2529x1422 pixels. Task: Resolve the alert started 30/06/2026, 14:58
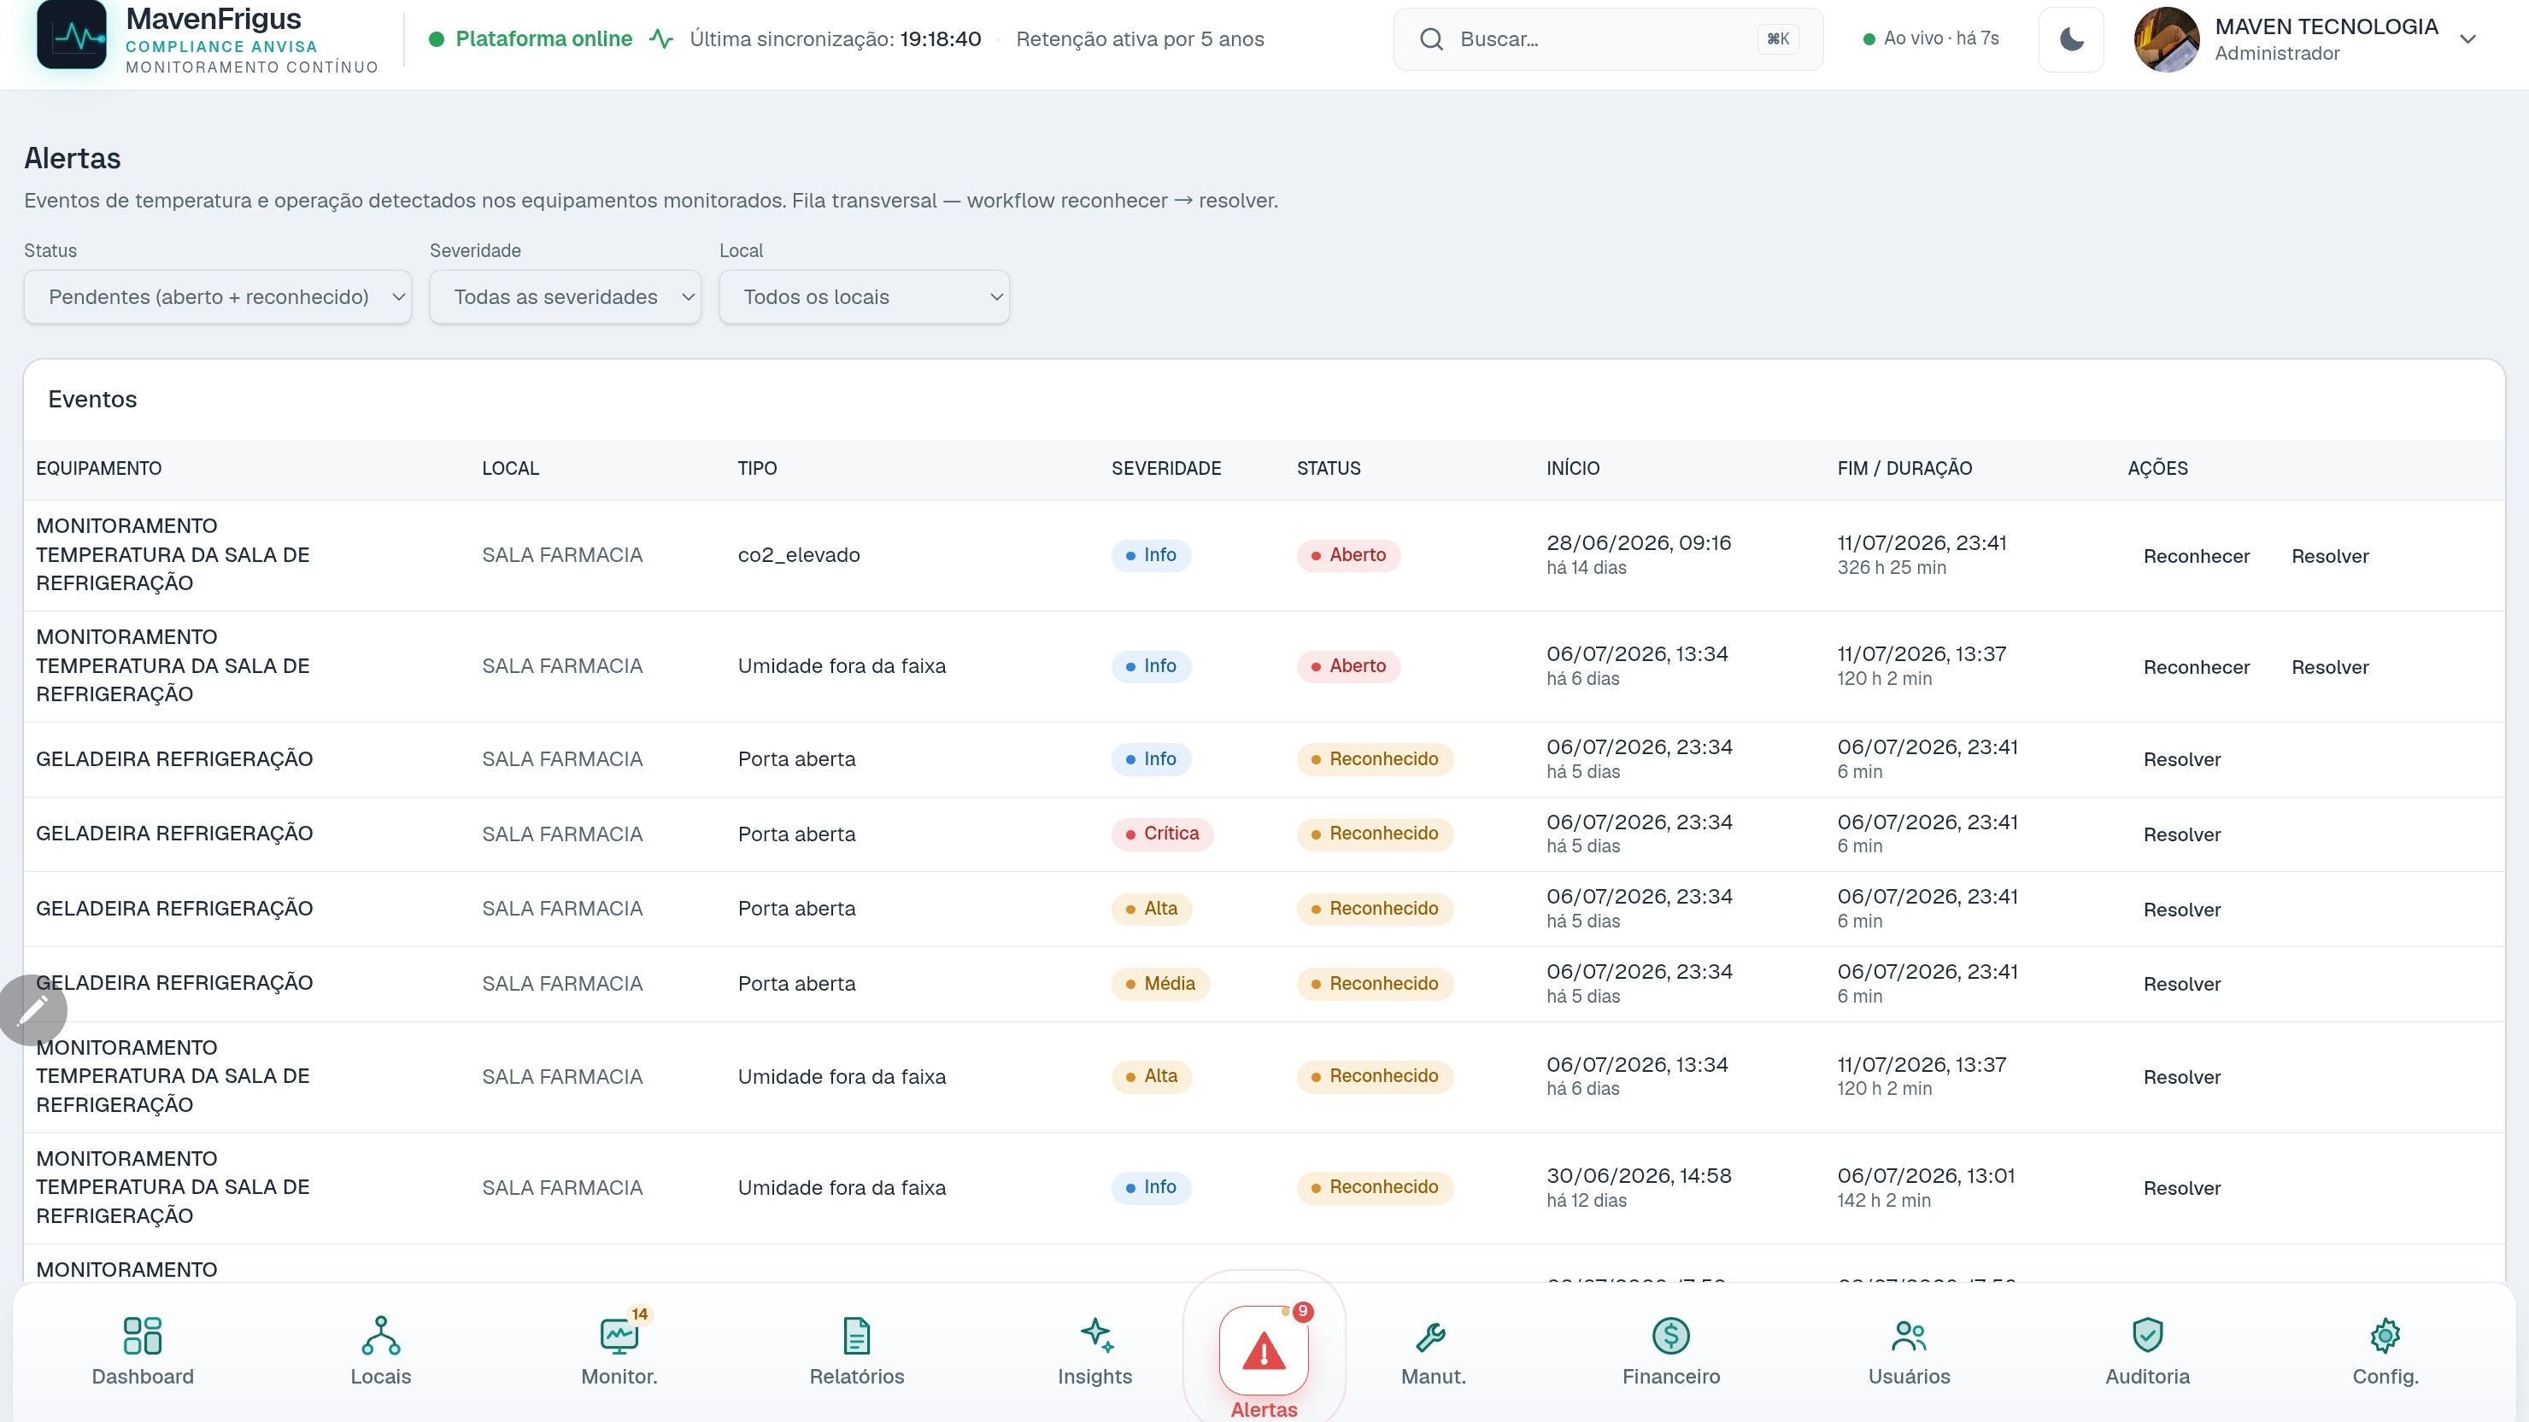coord(2181,1187)
